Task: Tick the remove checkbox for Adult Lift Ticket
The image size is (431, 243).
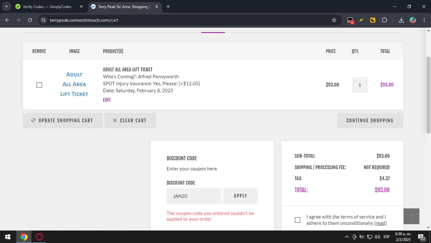Action: (39, 85)
